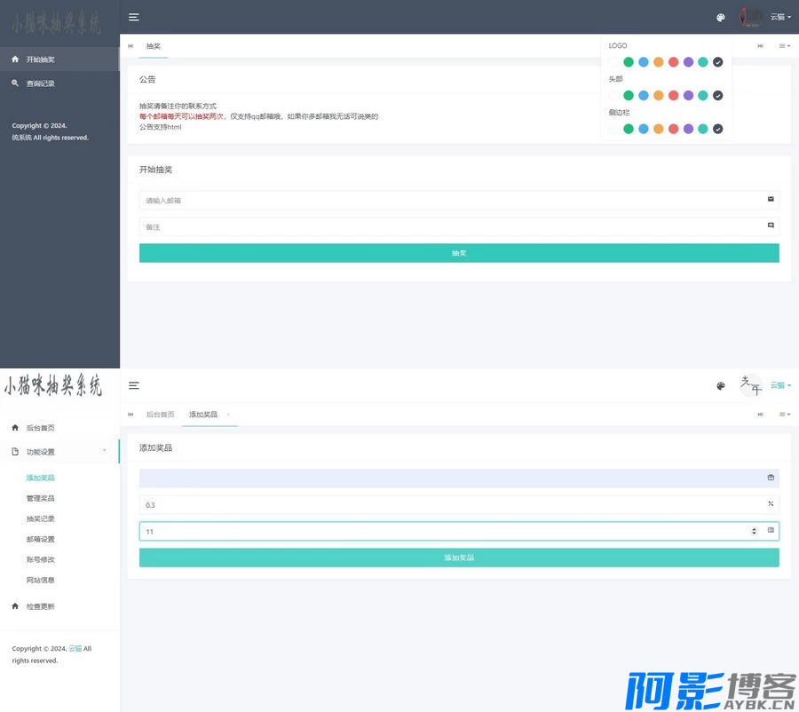
Task: Click the green 抽奖 button
Action: click(459, 253)
